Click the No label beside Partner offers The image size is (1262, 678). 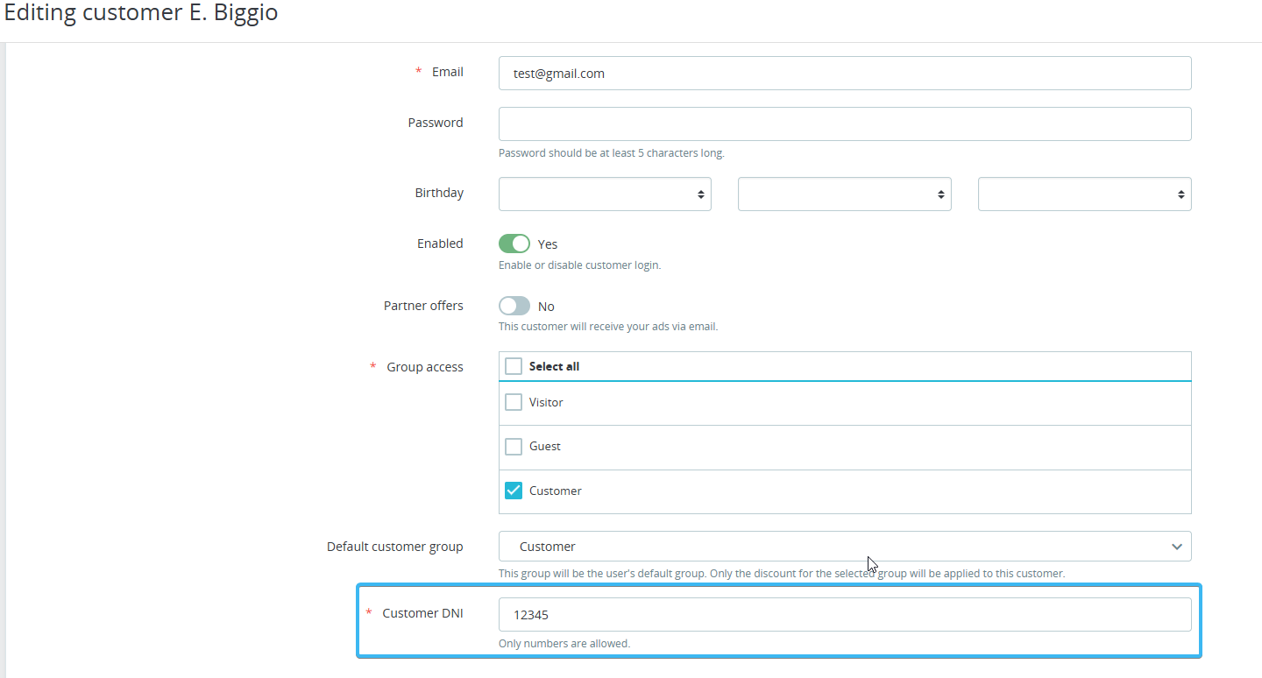(546, 307)
